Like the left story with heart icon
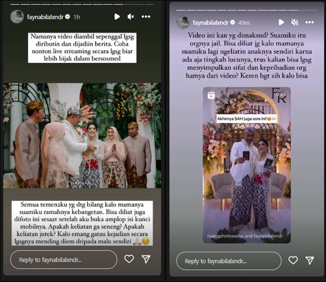The width and height of the screenshot is (326, 282). [x=129, y=259]
